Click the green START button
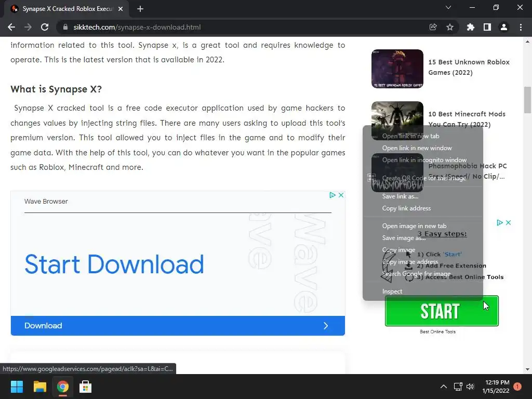Image resolution: width=532 pixels, height=399 pixels. click(x=442, y=311)
